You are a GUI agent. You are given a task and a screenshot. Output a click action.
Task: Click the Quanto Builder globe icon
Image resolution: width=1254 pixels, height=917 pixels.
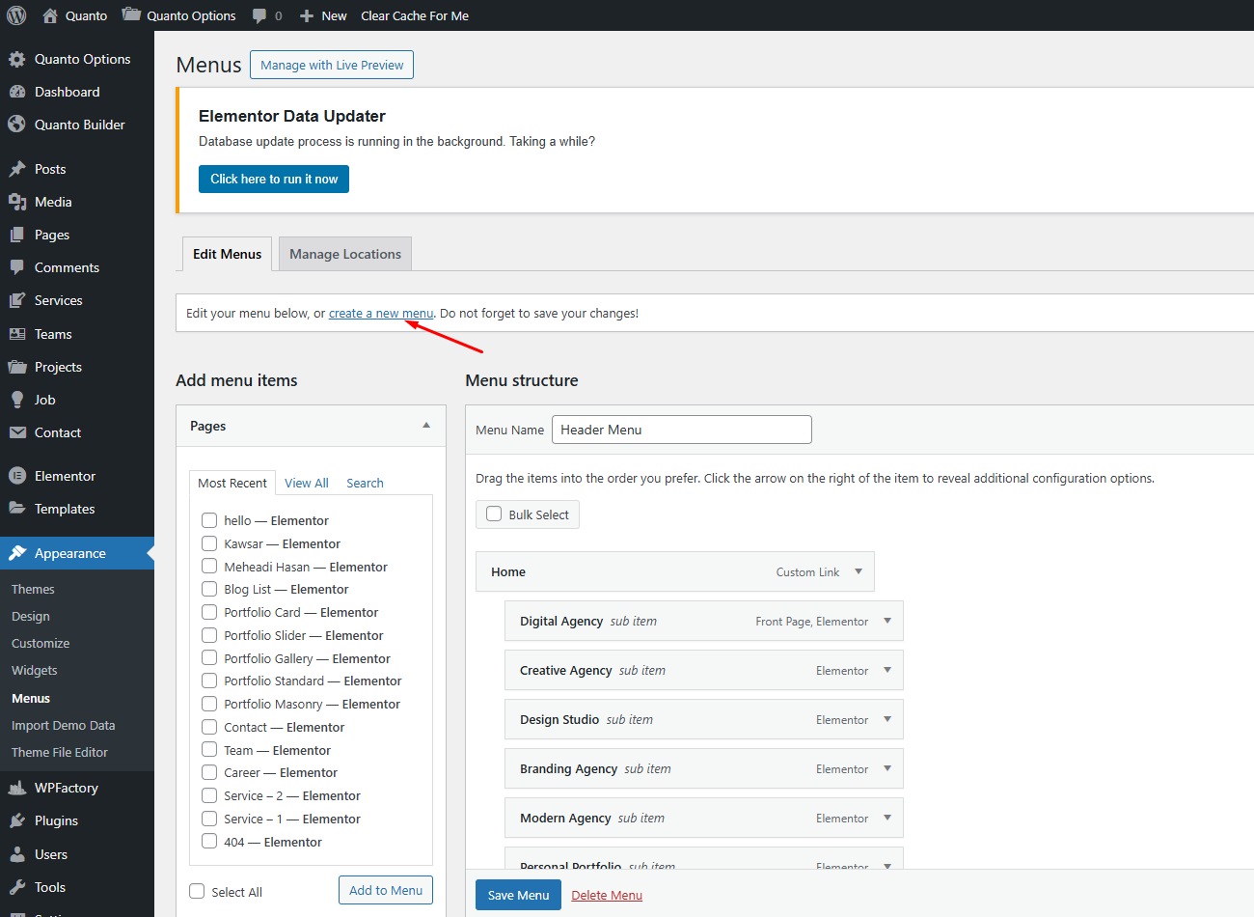coord(17,125)
